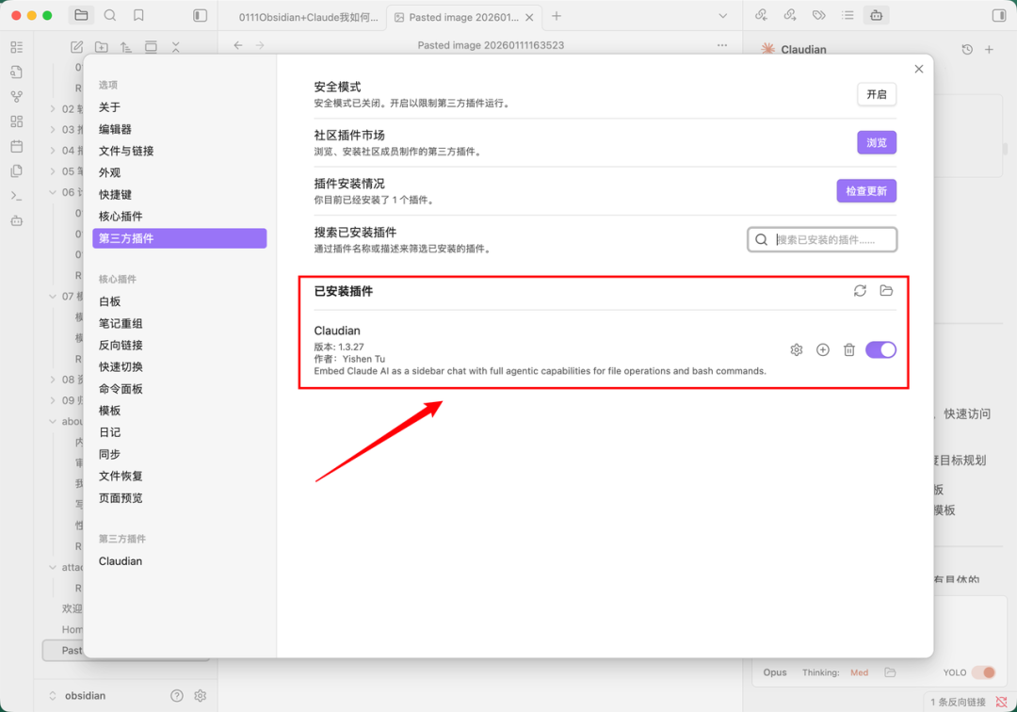The width and height of the screenshot is (1017, 712).
Task: Delete Claudian plugin via trash icon
Action: coord(849,349)
